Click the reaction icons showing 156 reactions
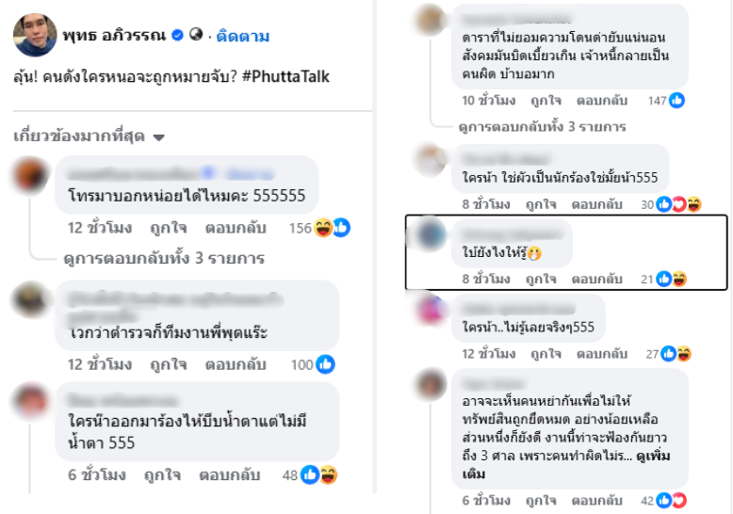This screenshot has width=733, height=514. pyautogui.click(x=332, y=228)
